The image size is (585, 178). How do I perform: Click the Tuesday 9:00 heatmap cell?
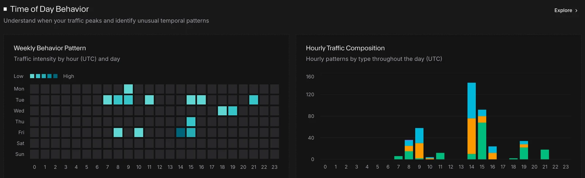(128, 100)
